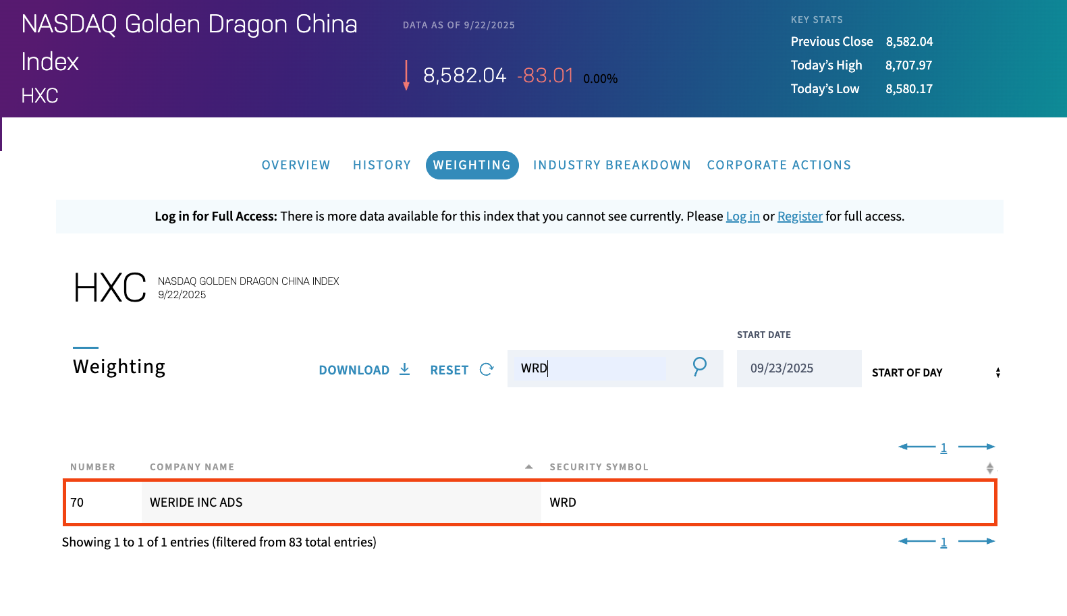Click the reset circular arrow icon
Screen dimensions: 1067x616
(x=487, y=369)
